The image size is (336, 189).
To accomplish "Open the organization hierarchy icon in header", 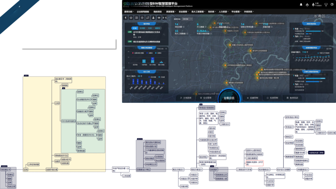I will coord(307,5).
